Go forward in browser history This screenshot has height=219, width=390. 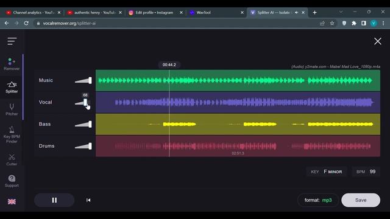tap(16, 23)
